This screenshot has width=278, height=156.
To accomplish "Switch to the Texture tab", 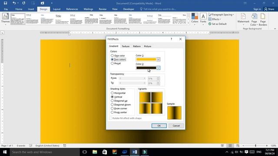I will [x=126, y=46].
